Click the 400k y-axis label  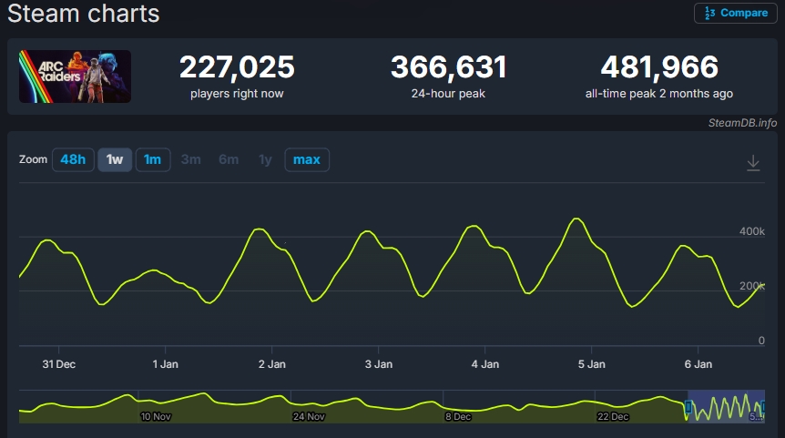(752, 231)
